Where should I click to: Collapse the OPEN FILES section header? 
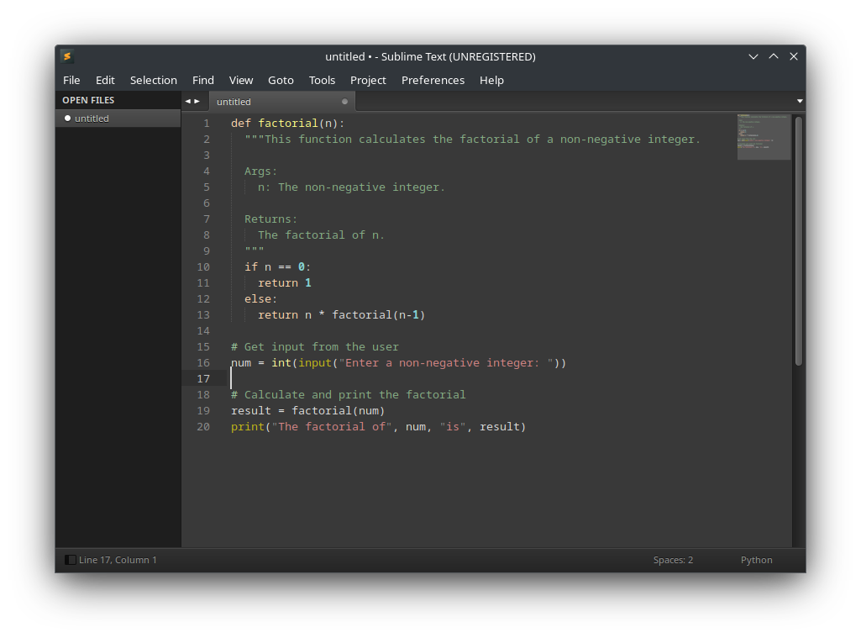[x=88, y=99]
